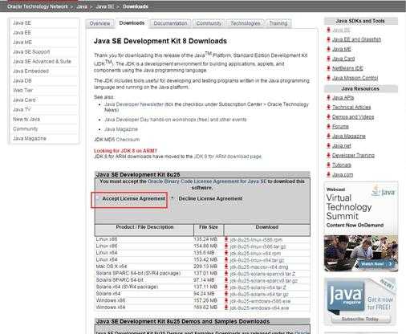Open Java Embedded in the left menu
406x334 pixels.
coord(30,71)
